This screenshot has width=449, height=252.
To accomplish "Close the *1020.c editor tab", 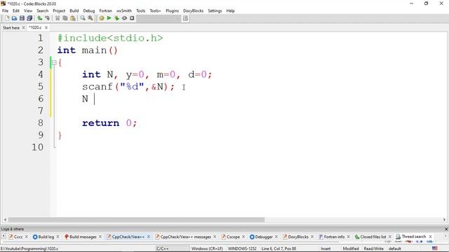I will tap(46, 28).
